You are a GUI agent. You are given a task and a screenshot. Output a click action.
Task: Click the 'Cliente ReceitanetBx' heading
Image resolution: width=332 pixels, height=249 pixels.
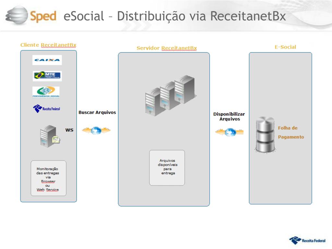coord(48,45)
